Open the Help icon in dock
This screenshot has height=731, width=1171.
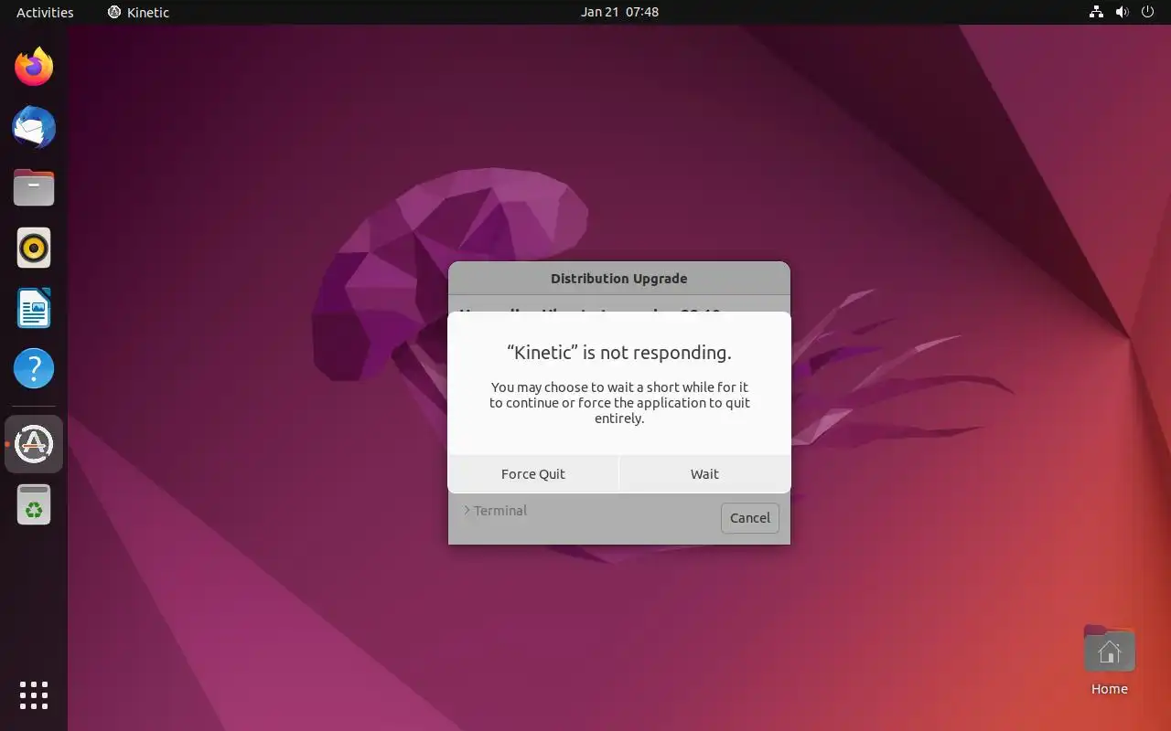pos(34,368)
